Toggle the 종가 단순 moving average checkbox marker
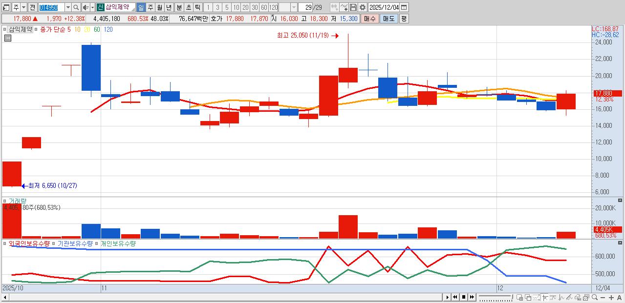 click(36, 29)
